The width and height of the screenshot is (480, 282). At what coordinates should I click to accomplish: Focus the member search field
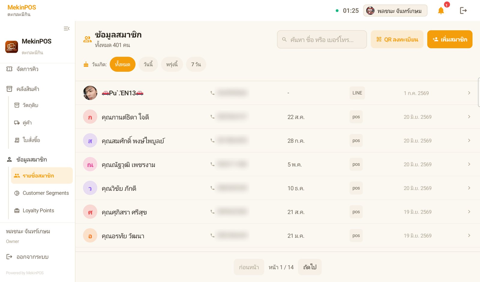pyautogui.click(x=322, y=39)
